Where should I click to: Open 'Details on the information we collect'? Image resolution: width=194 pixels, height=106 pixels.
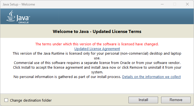151,77
